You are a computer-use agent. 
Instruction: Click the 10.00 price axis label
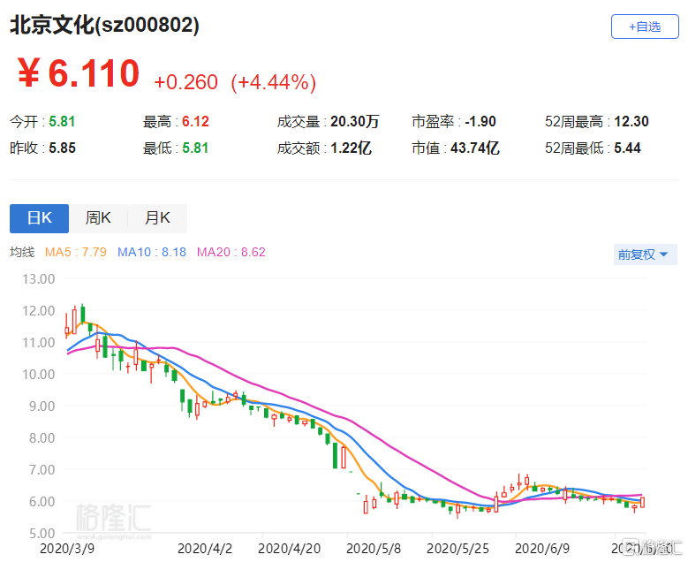(39, 375)
